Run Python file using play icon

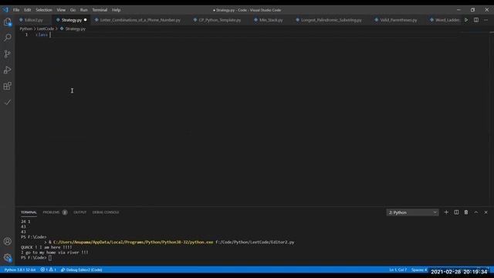pos(466,20)
